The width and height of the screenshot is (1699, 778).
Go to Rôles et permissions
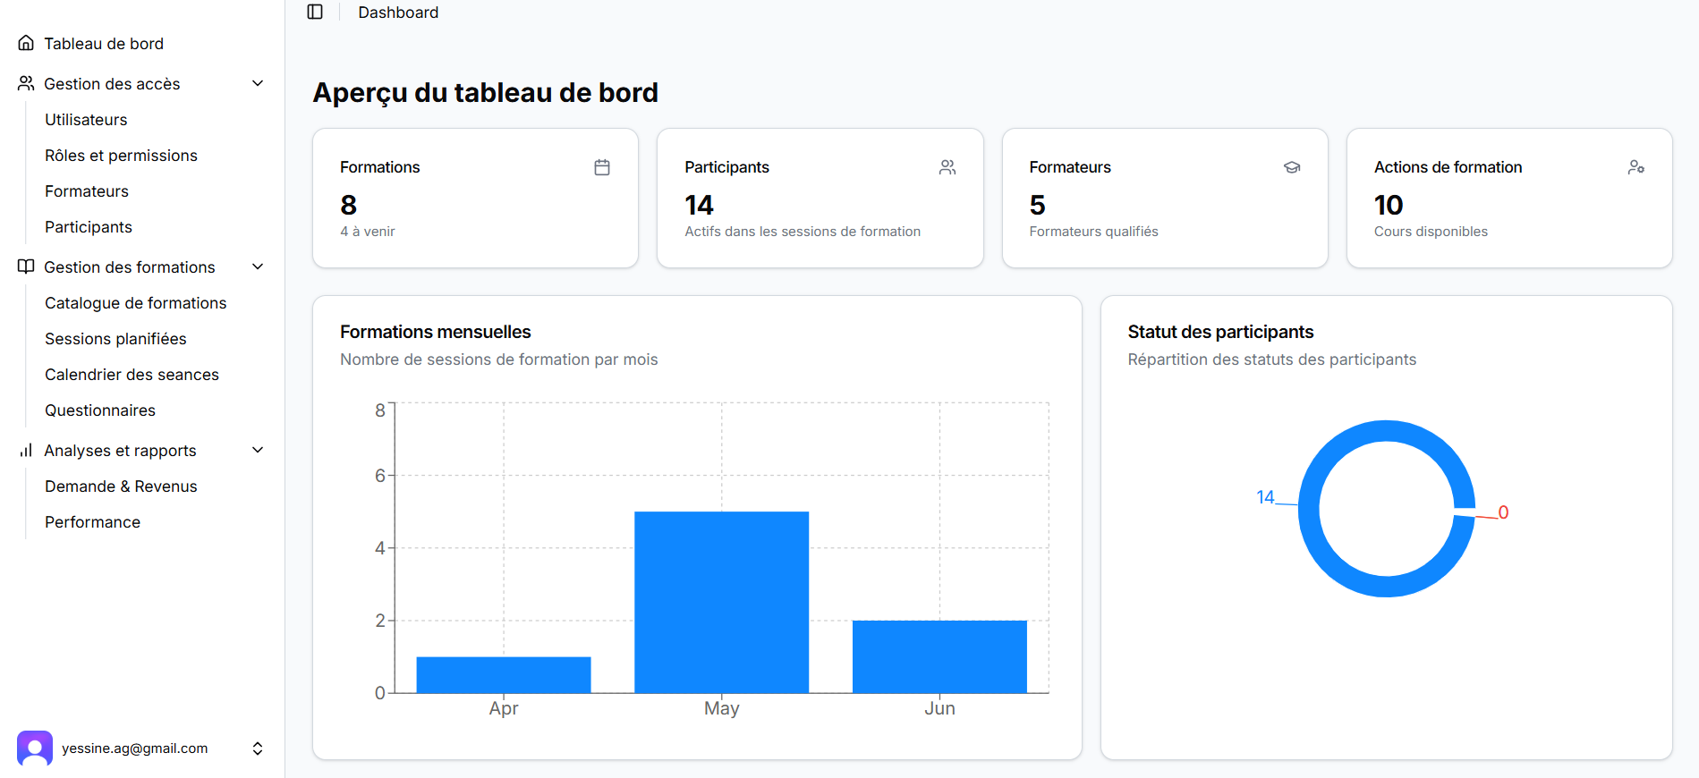point(121,156)
